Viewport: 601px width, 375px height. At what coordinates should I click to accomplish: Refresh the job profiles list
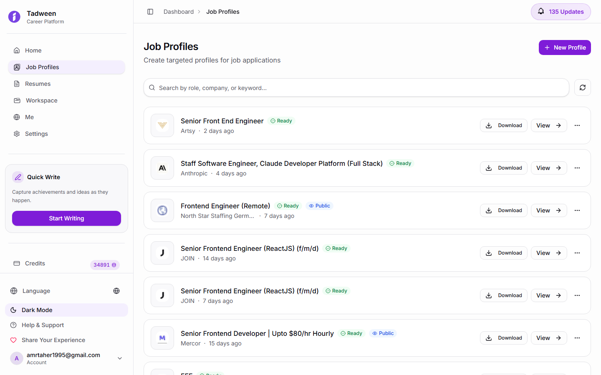[582, 87]
